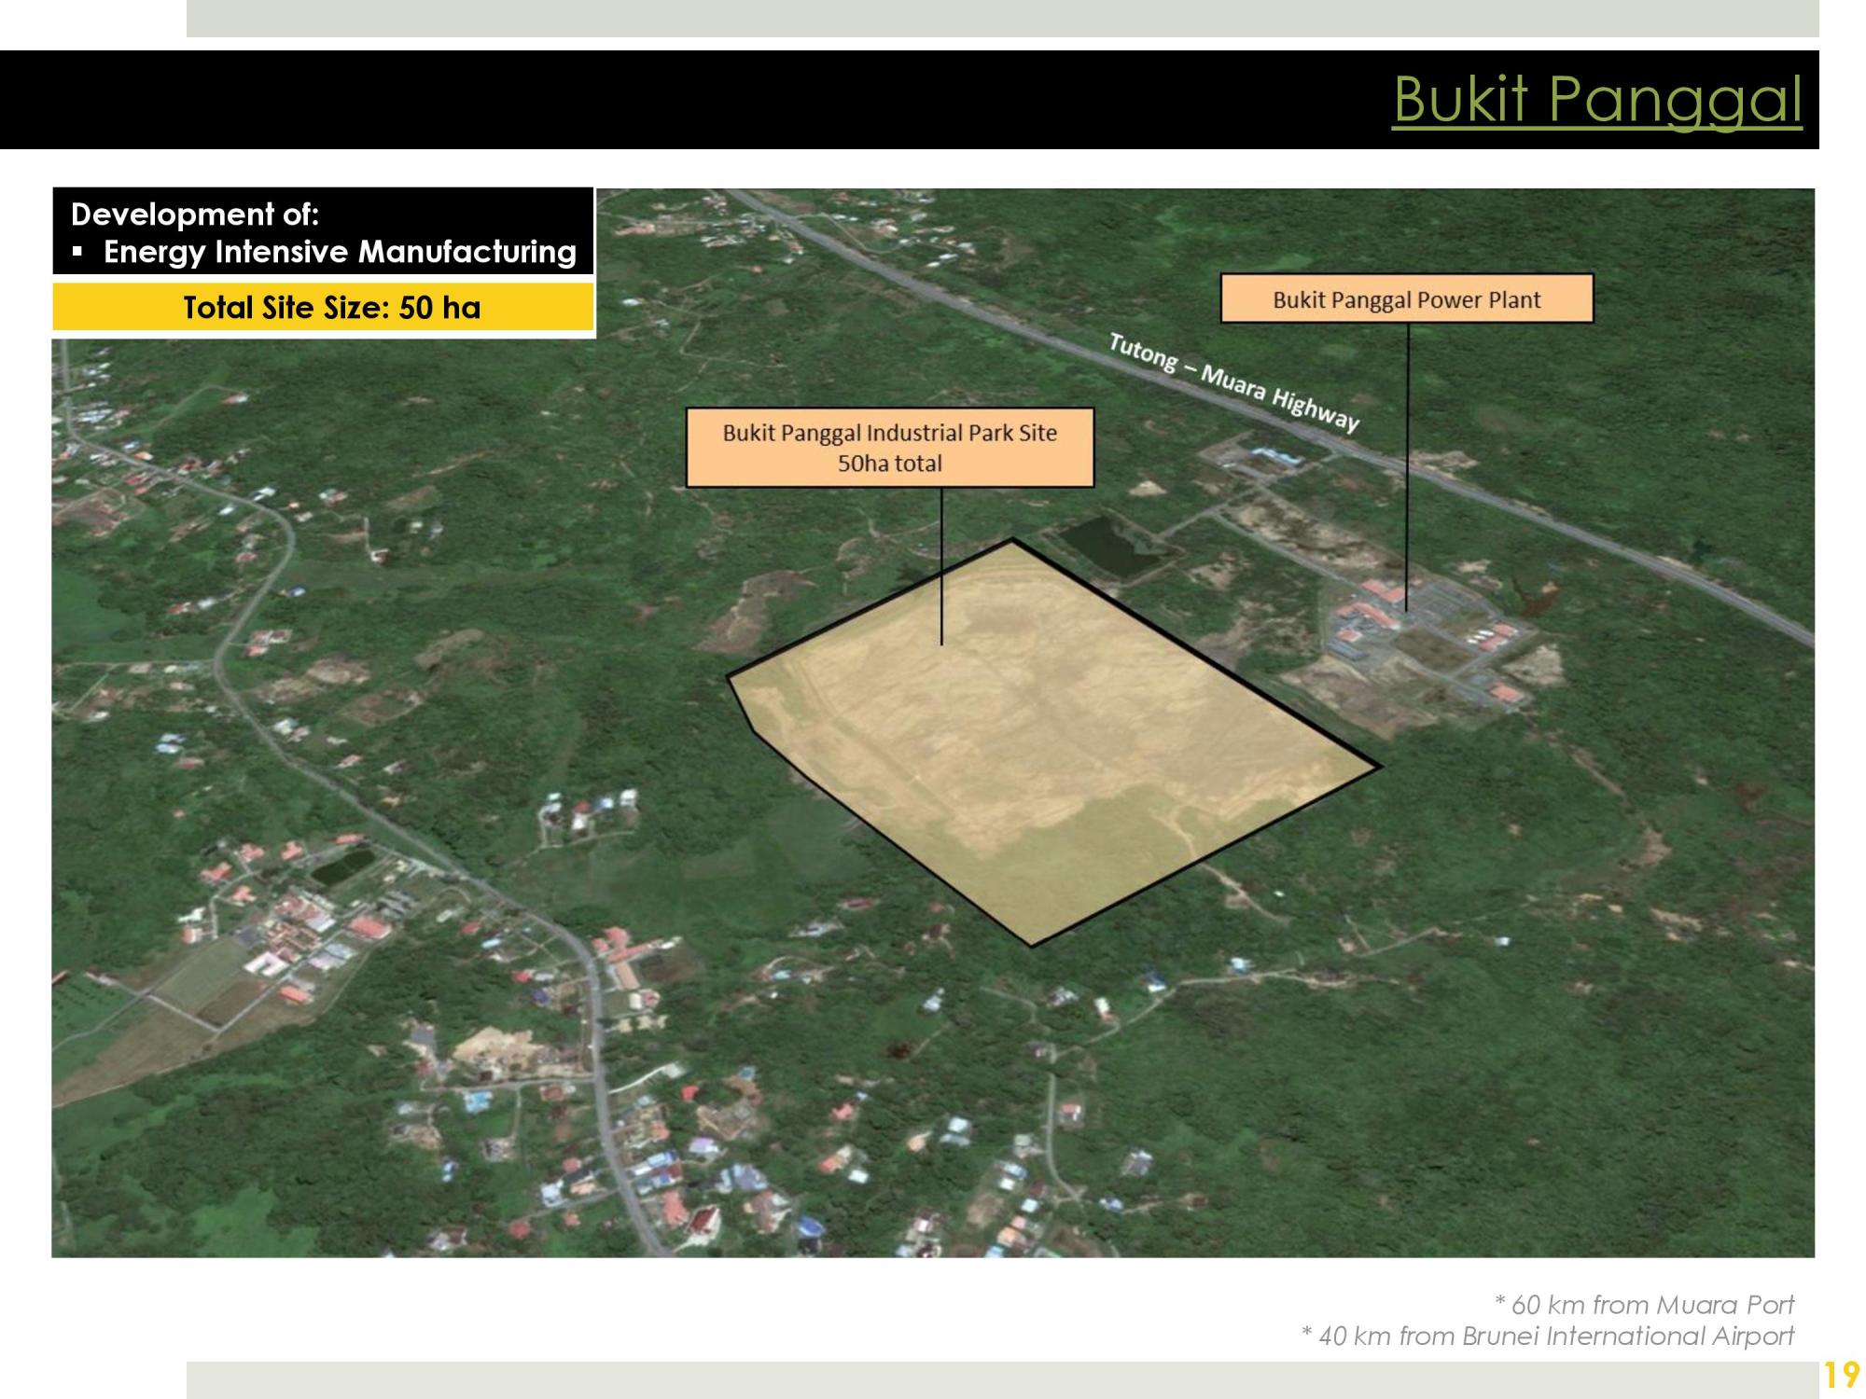Click the Bukit Panggal Industrial Park Site callout
The height and width of the screenshot is (1399, 1866).
890,448
